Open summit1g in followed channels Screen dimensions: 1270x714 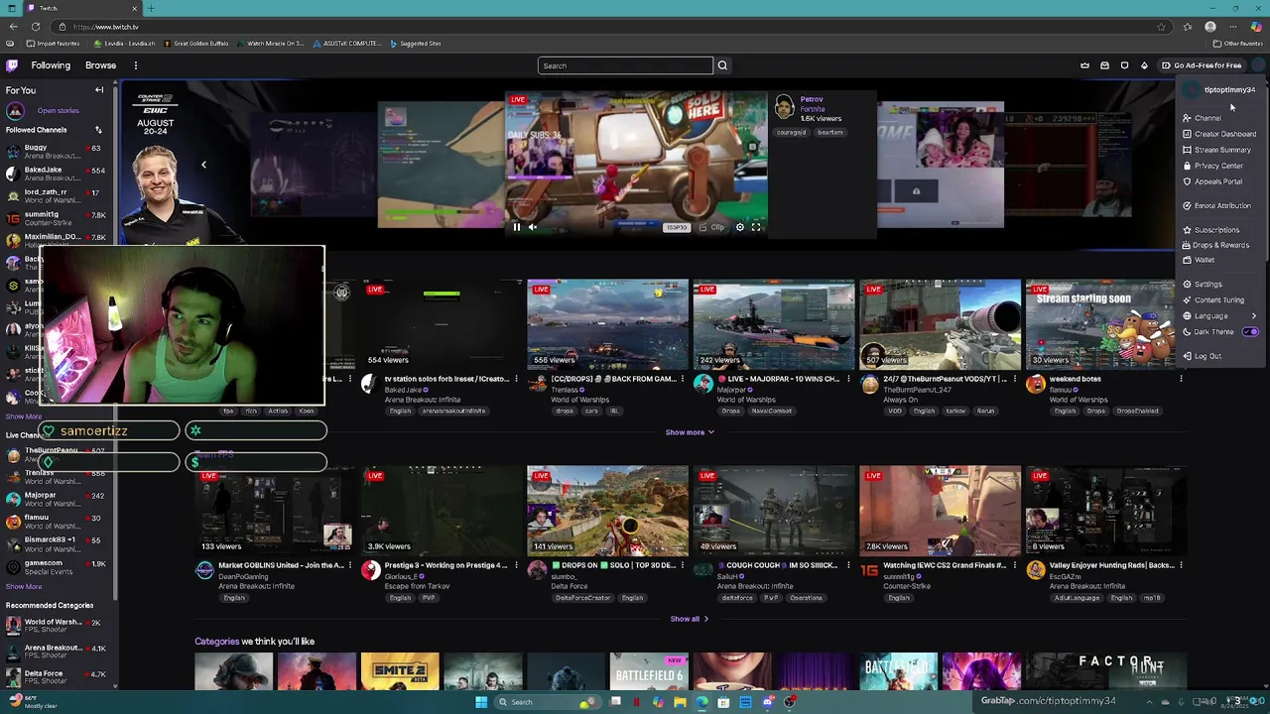tap(57, 219)
